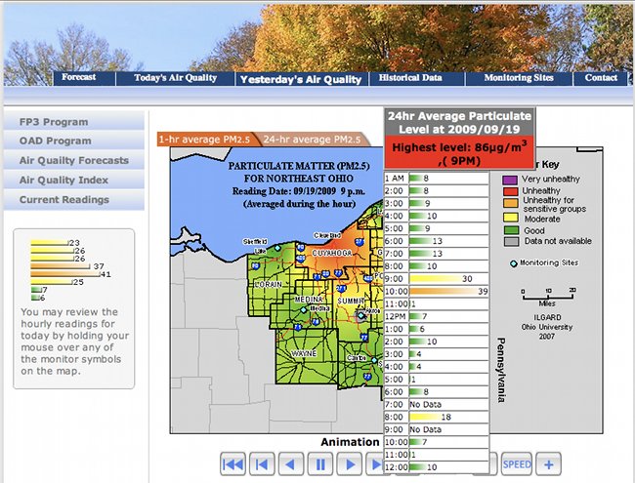This screenshot has height=483, width=635.
Task: Click the 10:00 row showing 39
Action: 437,291
